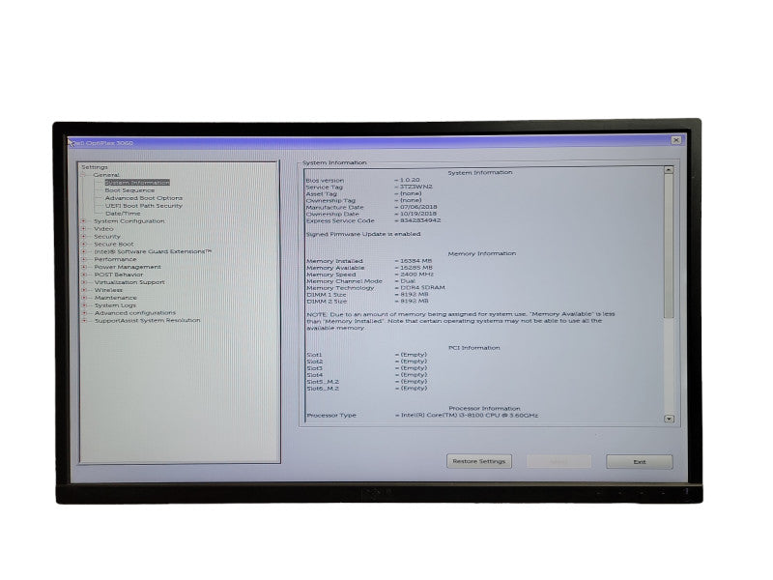773x580 pixels.
Task: Open Advanced Boot Options
Action: point(143,198)
